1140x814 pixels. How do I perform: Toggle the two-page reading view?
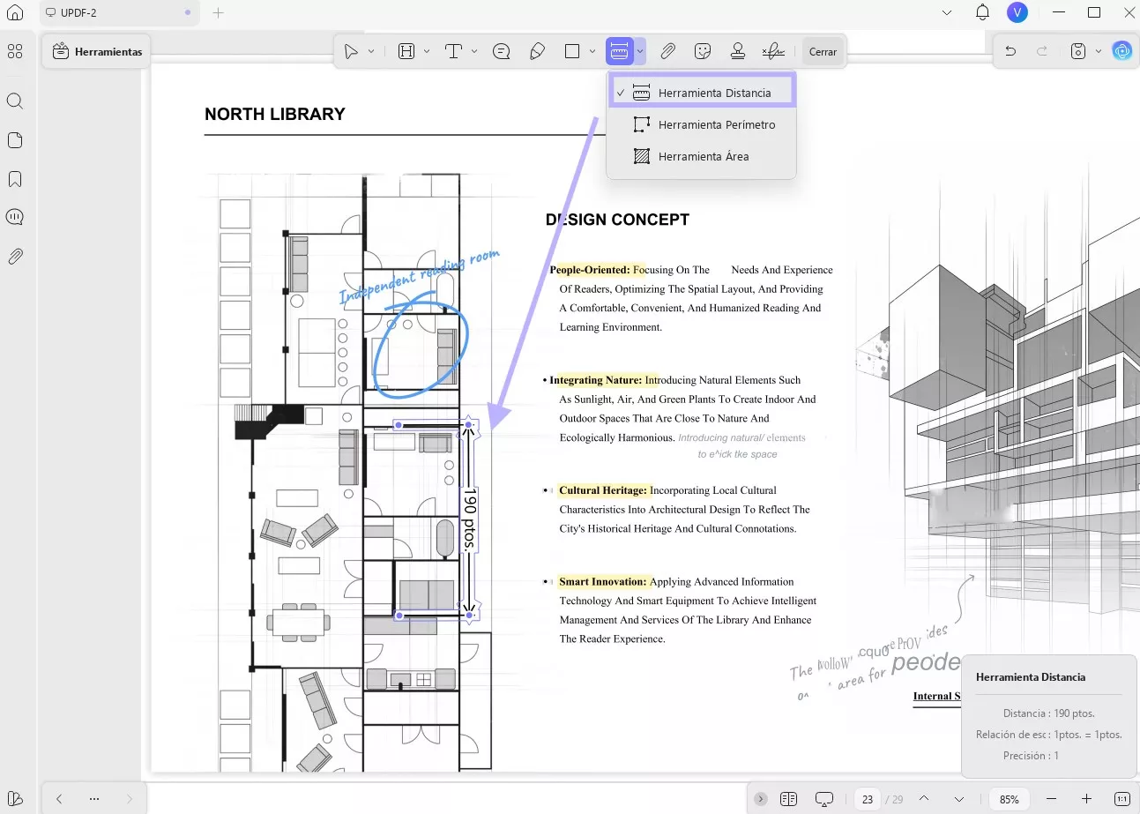[x=789, y=799]
